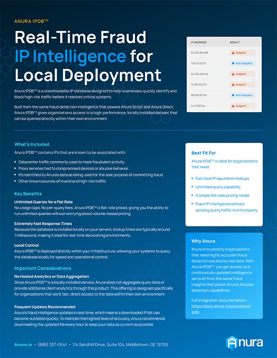Viewport: 277px width, 358px height.
Task: Click the Suspect badge in the 74.125 row
Action: click(x=243, y=85)
